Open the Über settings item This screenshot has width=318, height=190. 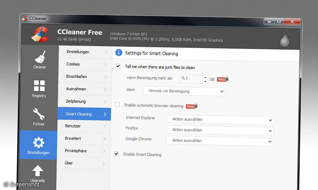coord(83,163)
